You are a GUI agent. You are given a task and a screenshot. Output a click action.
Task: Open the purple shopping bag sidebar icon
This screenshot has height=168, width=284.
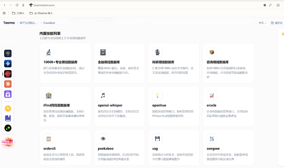point(8,94)
